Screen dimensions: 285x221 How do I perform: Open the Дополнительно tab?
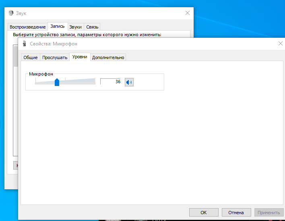(108, 57)
